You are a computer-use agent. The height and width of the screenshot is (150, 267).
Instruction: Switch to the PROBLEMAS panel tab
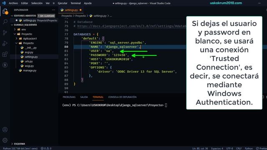click(69, 97)
